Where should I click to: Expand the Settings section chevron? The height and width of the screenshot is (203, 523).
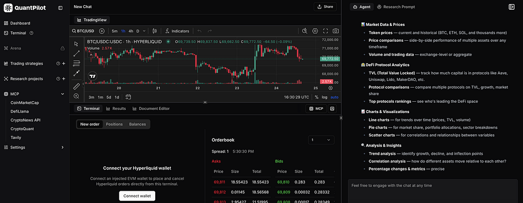(x=62, y=147)
